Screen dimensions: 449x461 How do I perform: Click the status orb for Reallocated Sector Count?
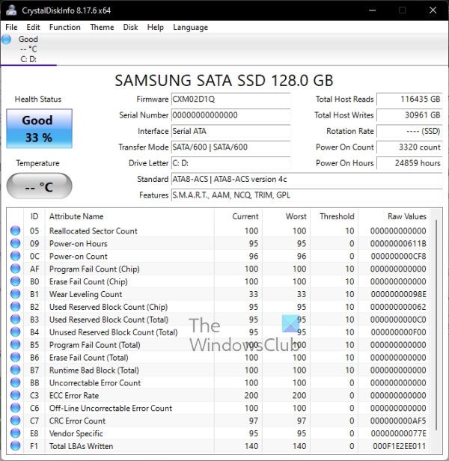coord(15,230)
